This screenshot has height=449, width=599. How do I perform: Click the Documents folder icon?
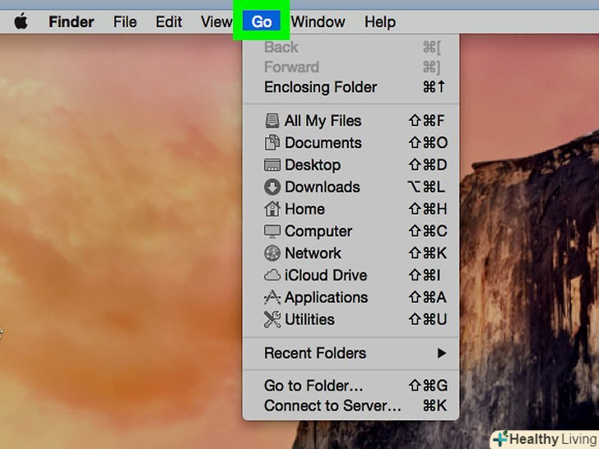pos(272,142)
